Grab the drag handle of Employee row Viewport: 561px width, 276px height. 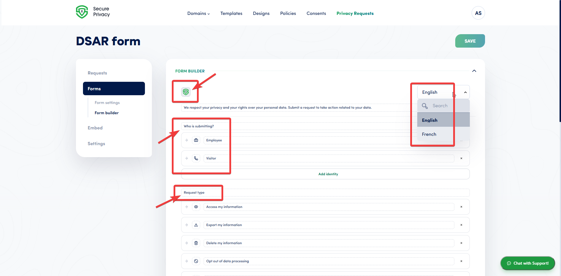pyautogui.click(x=187, y=140)
